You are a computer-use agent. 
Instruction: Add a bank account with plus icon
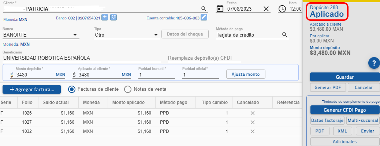(104, 17)
